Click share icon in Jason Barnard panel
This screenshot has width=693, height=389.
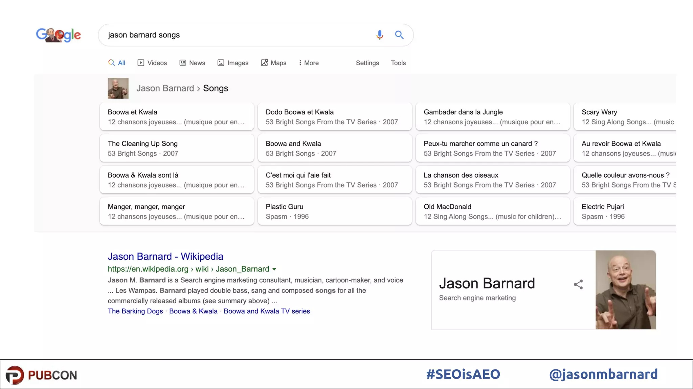[578, 284]
